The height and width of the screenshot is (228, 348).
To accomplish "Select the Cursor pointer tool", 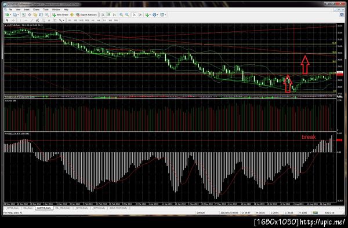I will (8, 20).
